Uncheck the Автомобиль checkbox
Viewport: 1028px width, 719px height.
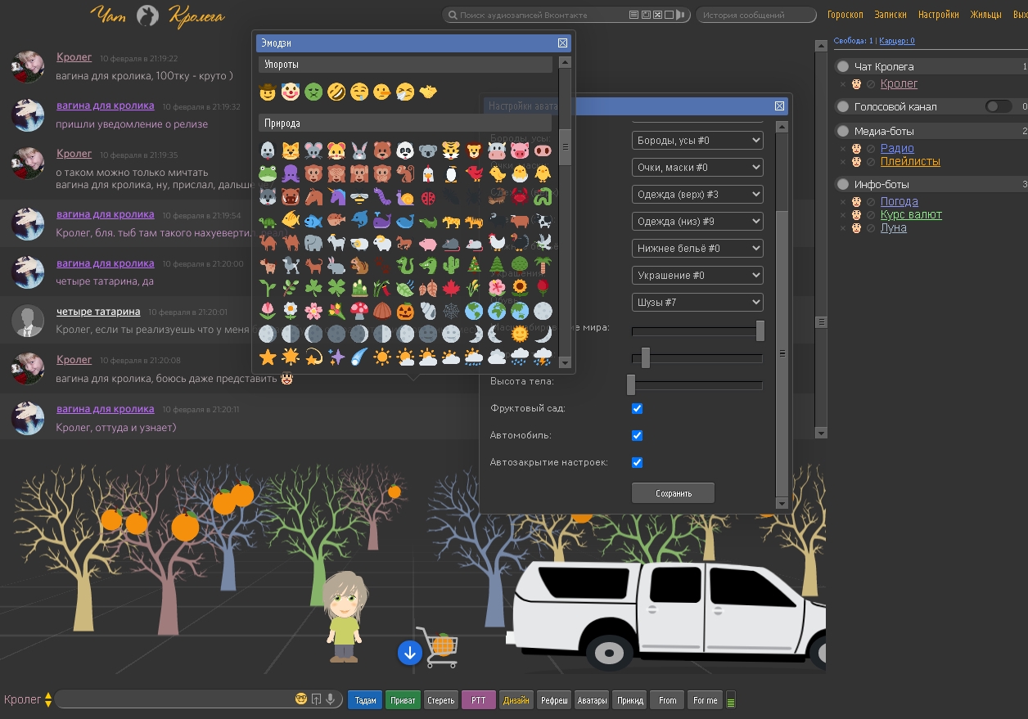(x=638, y=435)
